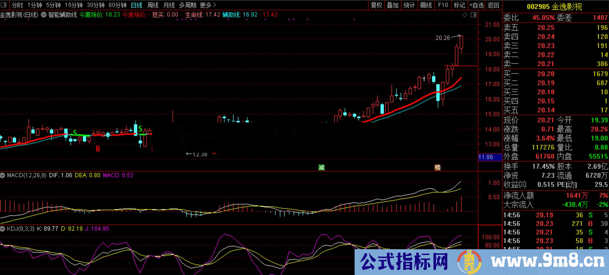The image size is (609, 275).
Task: Switch to the 周线 weekly tab
Action: coord(153,5)
